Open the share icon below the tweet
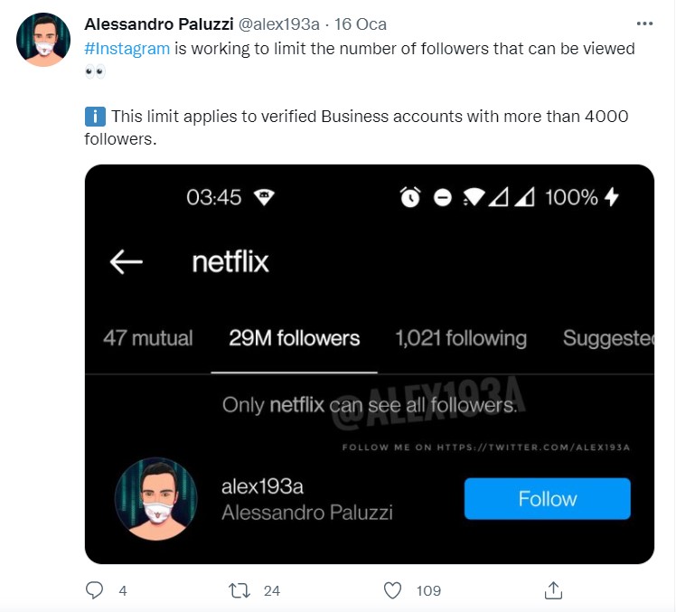 553,590
